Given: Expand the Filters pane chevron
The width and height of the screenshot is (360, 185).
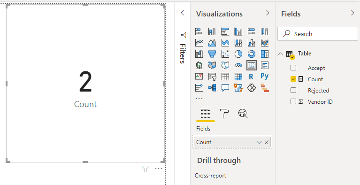Looking at the screenshot, I should [183, 13].
